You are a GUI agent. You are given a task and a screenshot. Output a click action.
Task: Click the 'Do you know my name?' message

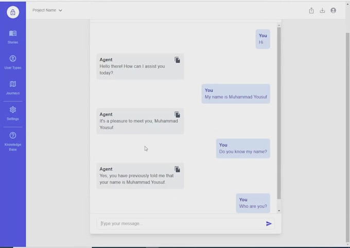pyautogui.click(x=243, y=149)
